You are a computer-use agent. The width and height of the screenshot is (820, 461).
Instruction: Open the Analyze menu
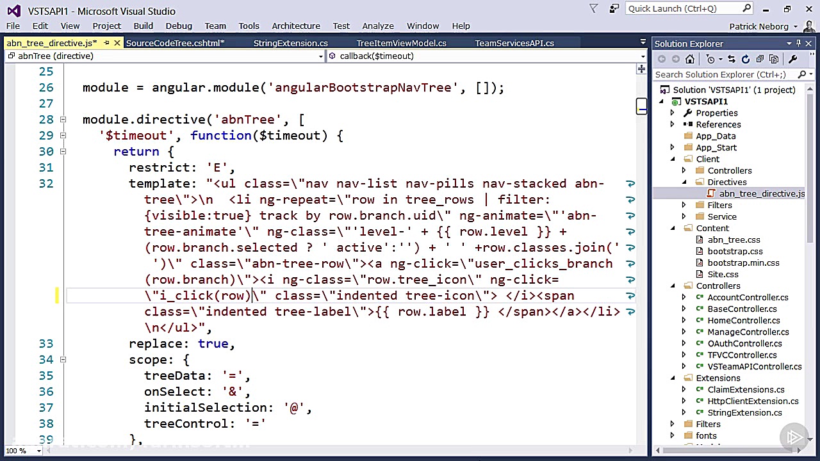[378, 26]
